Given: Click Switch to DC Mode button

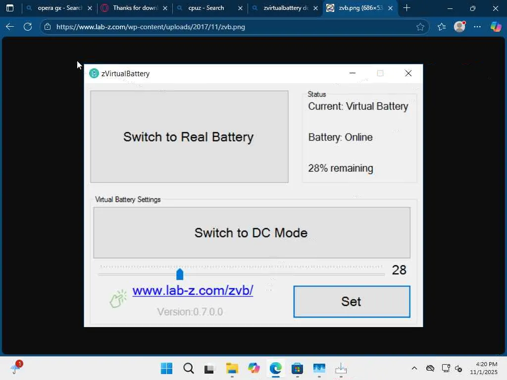Looking at the screenshot, I should tap(252, 233).
